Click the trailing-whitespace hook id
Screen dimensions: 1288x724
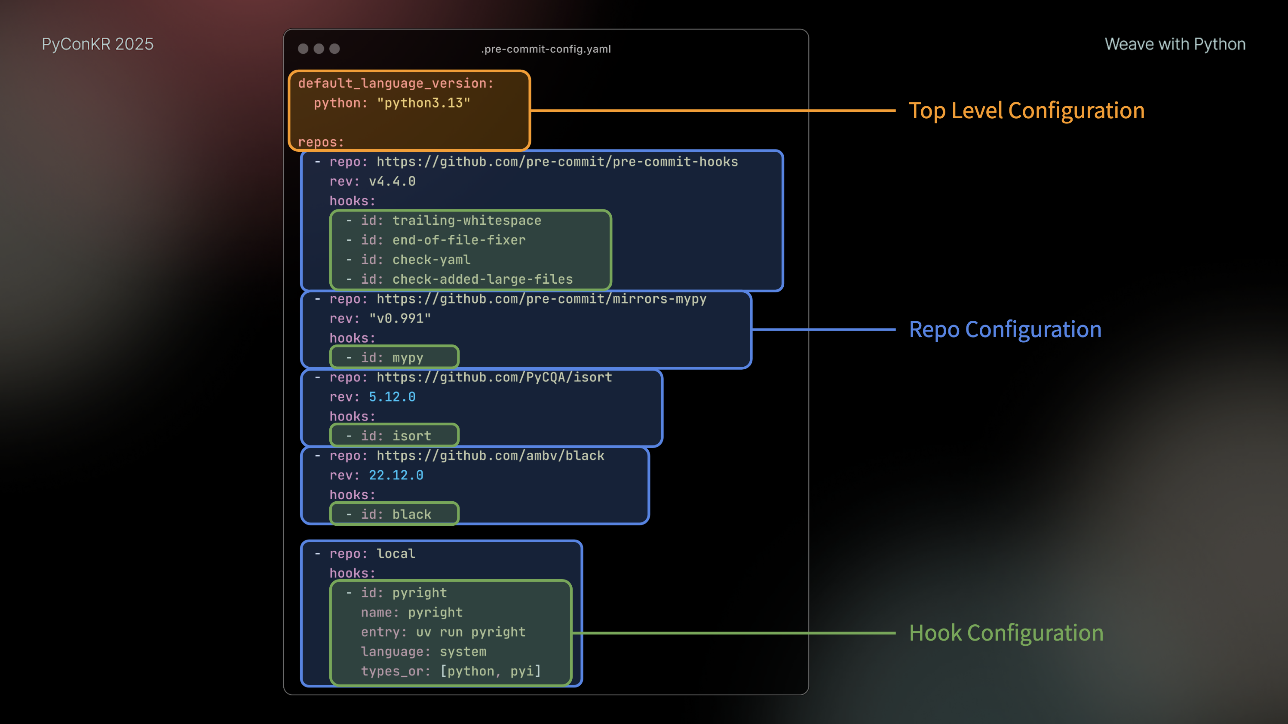coord(466,221)
